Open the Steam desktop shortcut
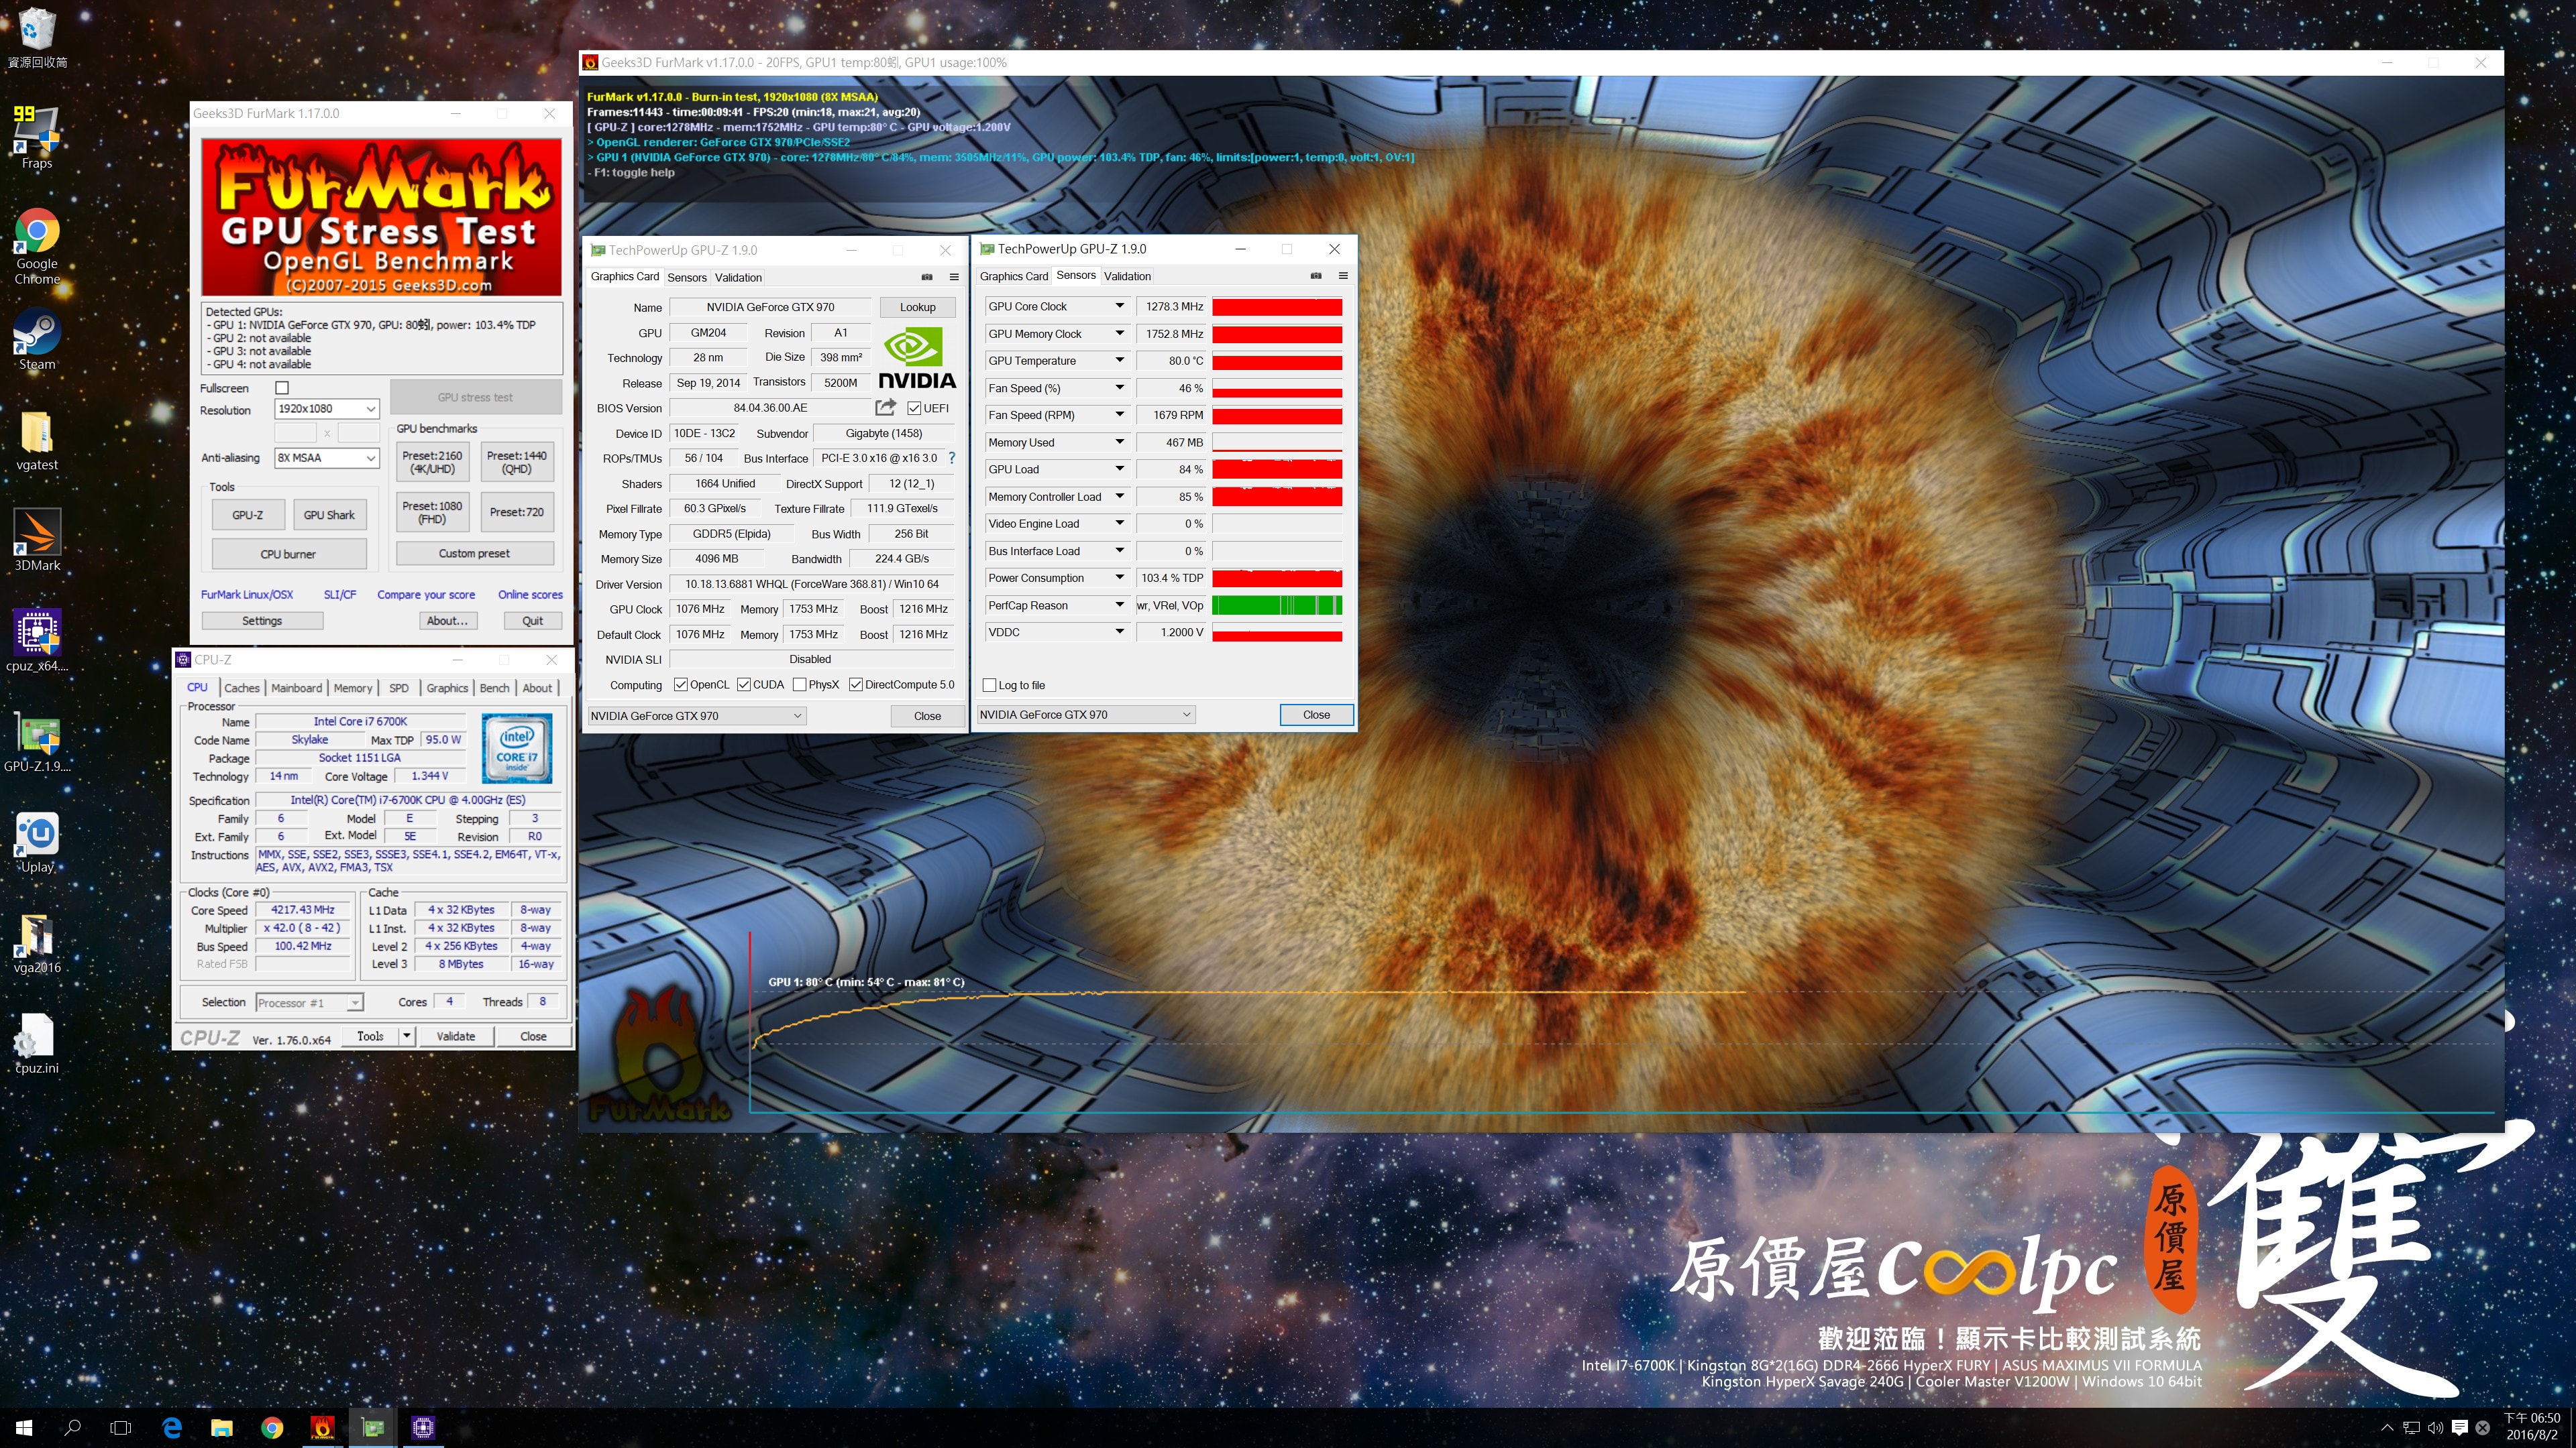Viewport: 2576px width, 1448px height. pos(37,340)
